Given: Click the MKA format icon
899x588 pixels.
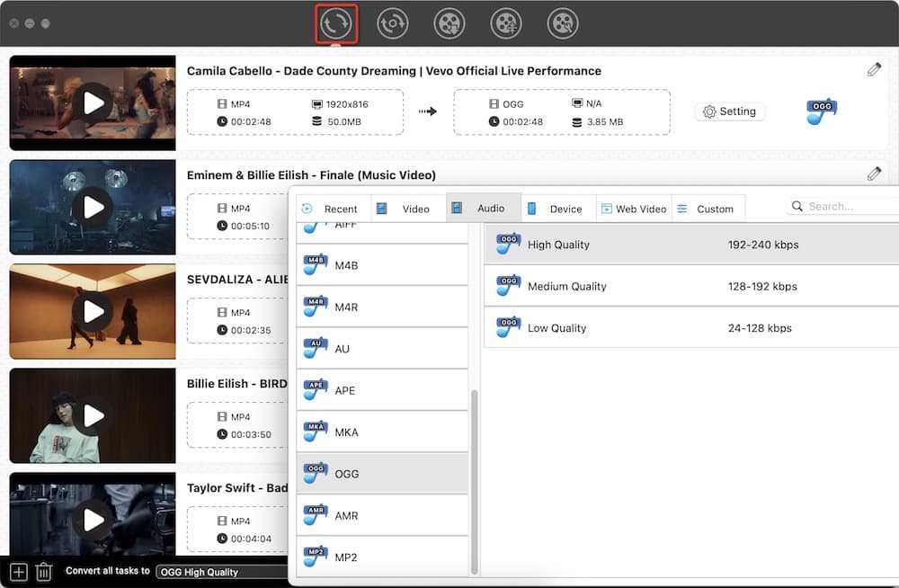Looking at the screenshot, I should coord(316,431).
